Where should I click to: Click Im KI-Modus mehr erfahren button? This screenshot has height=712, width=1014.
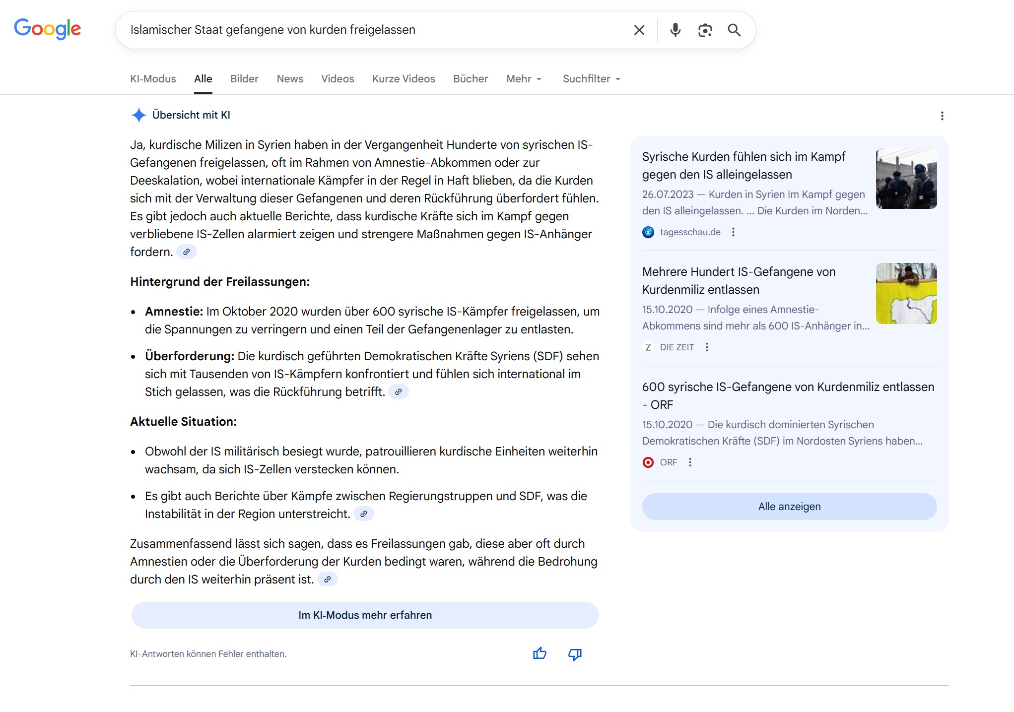click(x=365, y=615)
